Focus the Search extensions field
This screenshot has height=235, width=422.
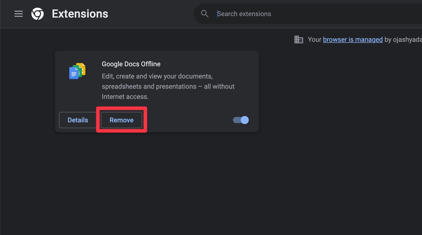coord(299,14)
